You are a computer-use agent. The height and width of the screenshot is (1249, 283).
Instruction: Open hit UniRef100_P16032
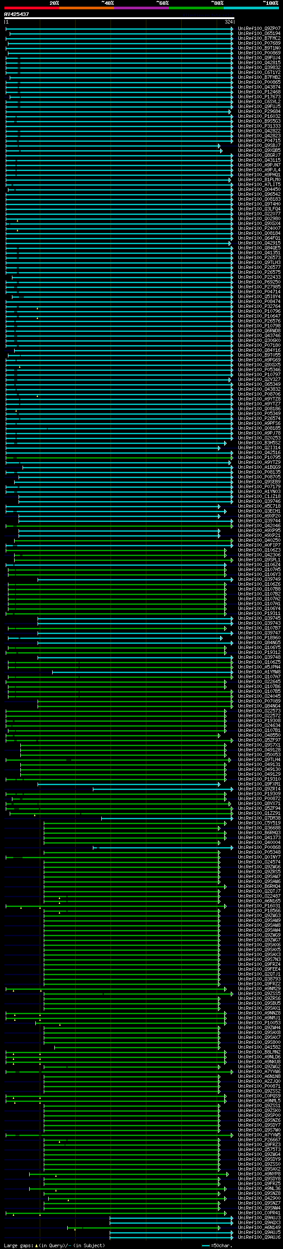[259, 117]
